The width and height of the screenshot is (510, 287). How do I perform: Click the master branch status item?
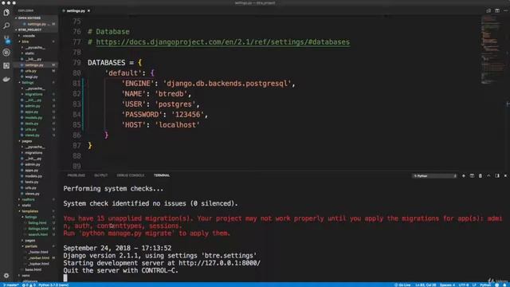(x=10, y=285)
